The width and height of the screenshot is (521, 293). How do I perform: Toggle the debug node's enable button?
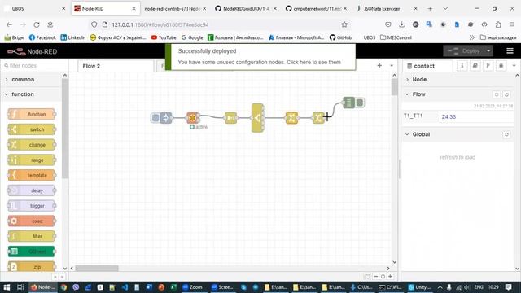pos(360,103)
